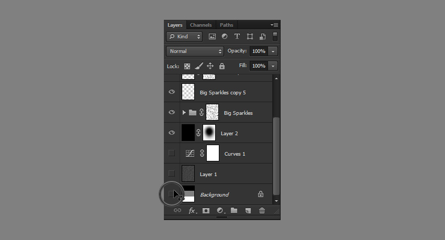445x240 pixels.
Task: Filter layers by adjustment layer type
Action: 225,36
